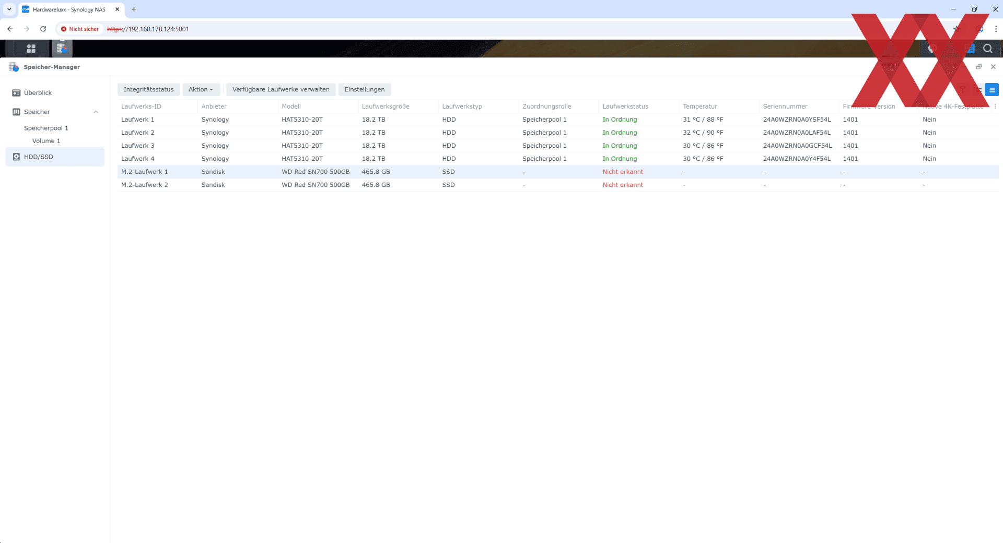1003x543 pixels.
Task: Click the Speicher sidebar icon
Action: [x=16, y=112]
